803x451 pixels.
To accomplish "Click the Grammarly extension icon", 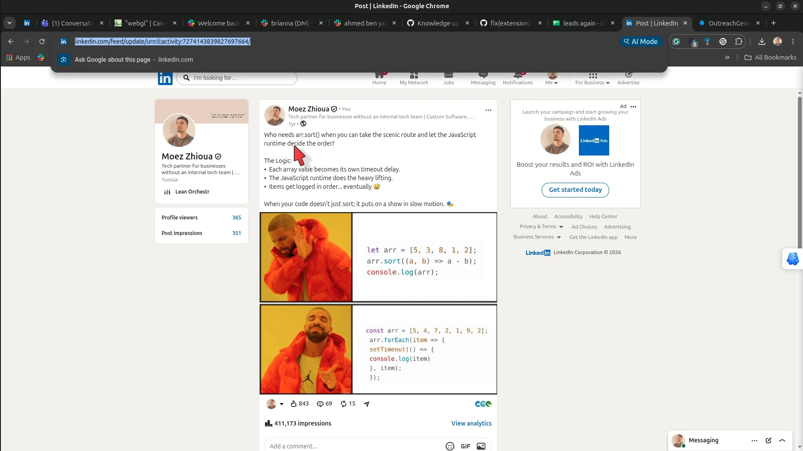I will [x=676, y=41].
